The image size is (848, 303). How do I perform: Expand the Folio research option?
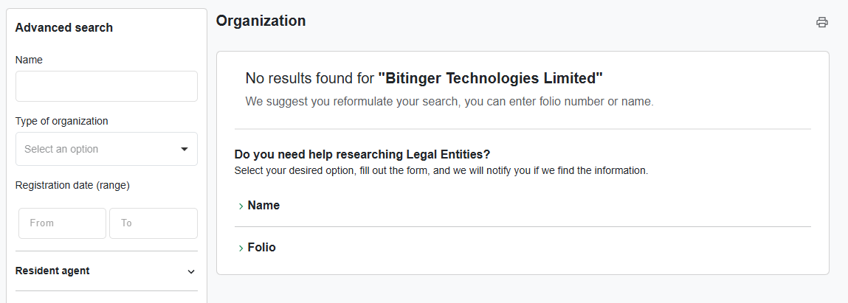pyautogui.click(x=261, y=248)
